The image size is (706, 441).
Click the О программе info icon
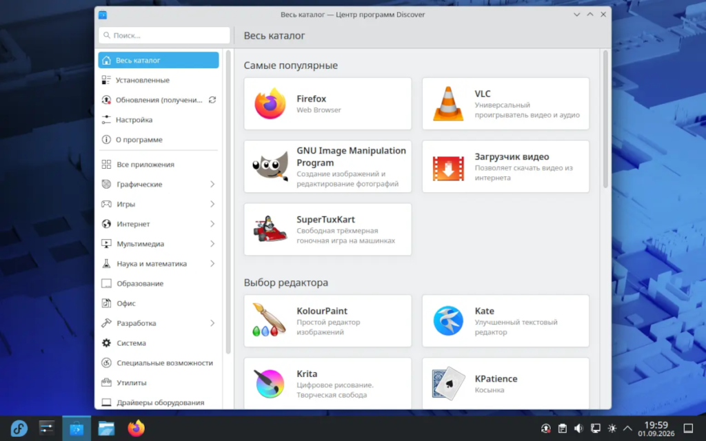click(x=106, y=139)
